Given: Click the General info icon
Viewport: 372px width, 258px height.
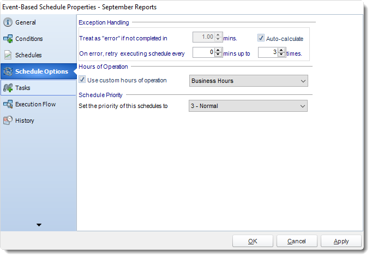Looking at the screenshot, I should tap(8, 22).
